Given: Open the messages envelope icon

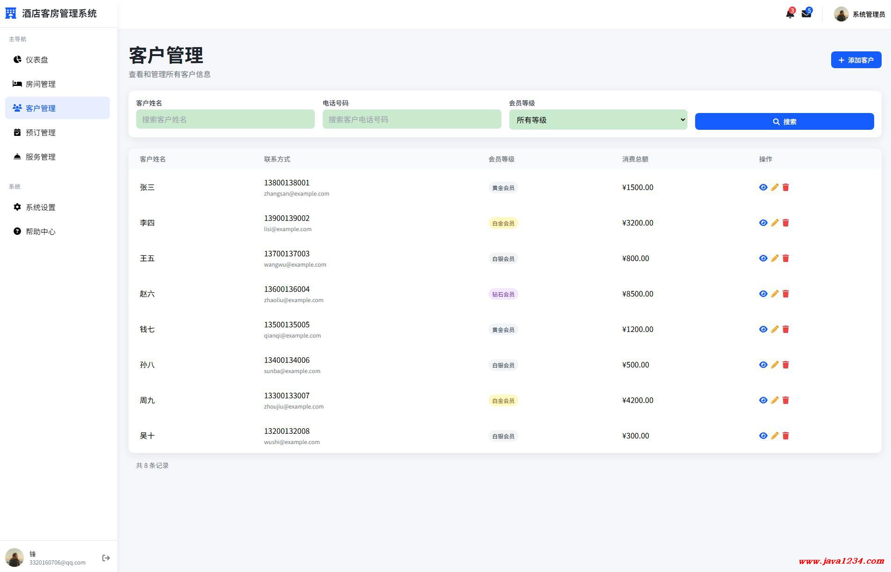Looking at the screenshot, I should pos(806,14).
